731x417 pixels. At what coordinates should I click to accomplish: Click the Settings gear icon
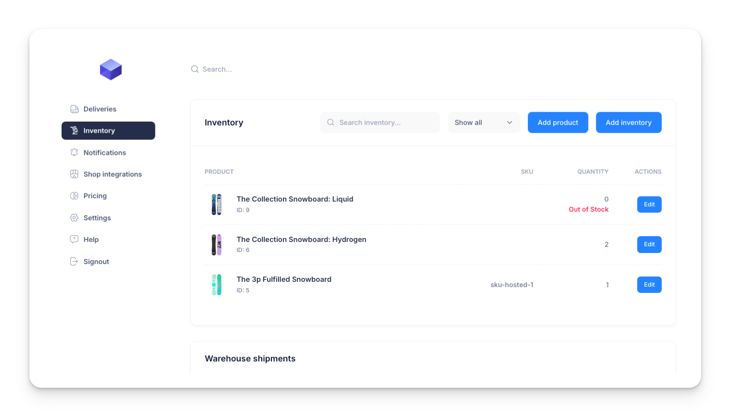(74, 218)
